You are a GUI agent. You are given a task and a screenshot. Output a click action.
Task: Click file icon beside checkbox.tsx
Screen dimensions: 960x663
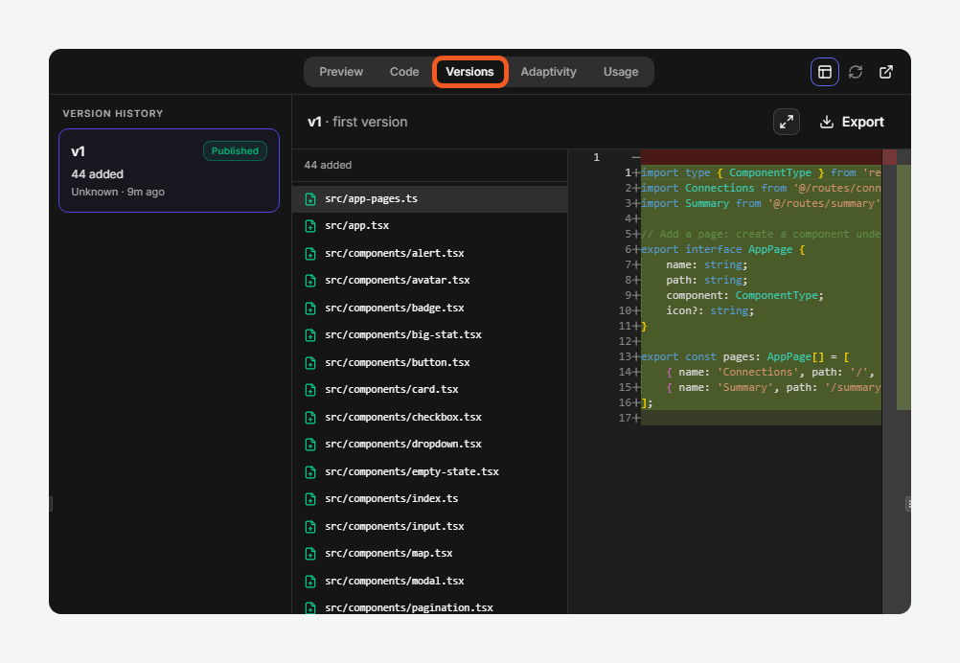coord(310,417)
